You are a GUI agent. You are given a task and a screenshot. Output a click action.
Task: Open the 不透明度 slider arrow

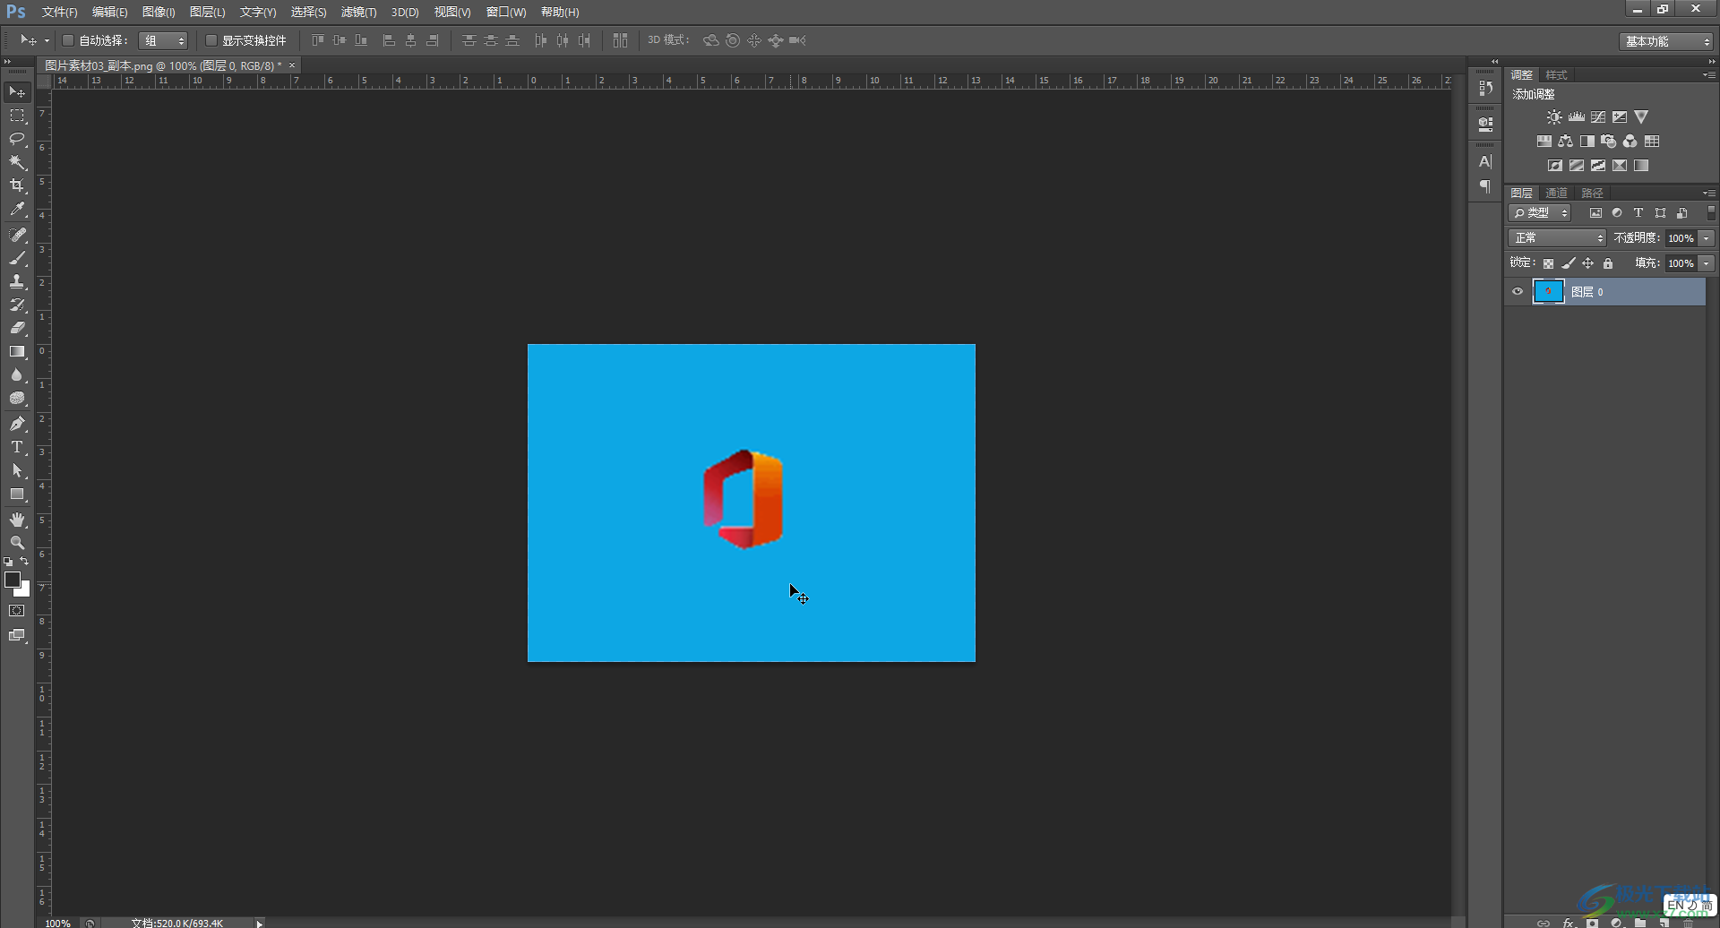tap(1707, 238)
